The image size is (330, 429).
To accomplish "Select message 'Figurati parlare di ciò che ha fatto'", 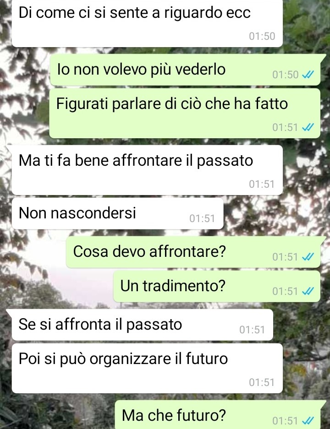I will pos(185,113).
